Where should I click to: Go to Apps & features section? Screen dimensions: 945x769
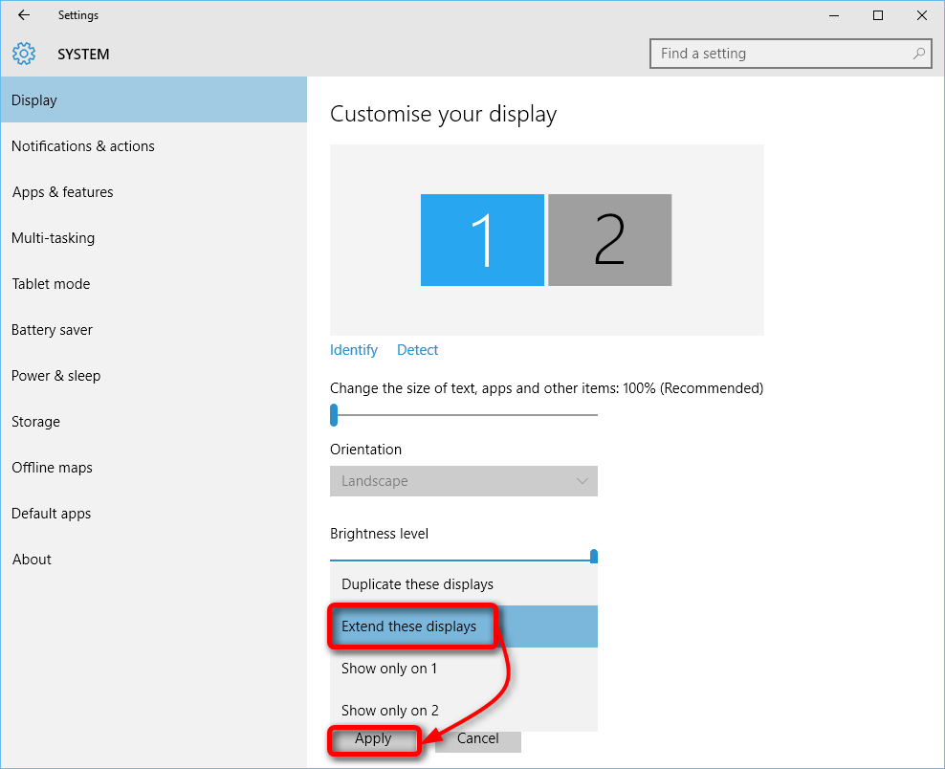pos(62,192)
